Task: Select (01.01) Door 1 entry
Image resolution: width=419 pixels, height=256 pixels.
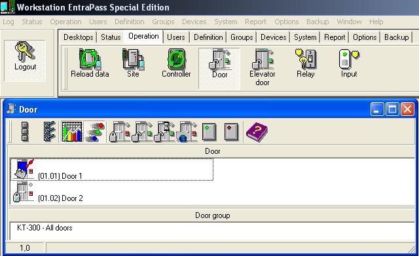Action: 112,170
